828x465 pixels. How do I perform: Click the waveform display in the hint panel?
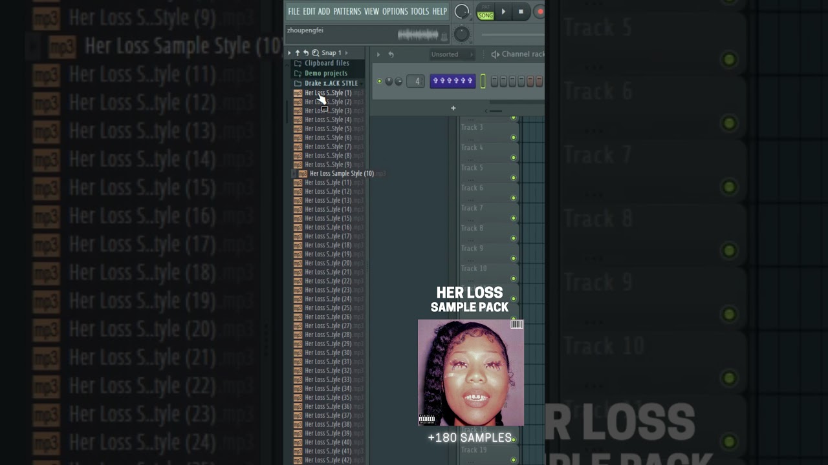pyautogui.click(x=419, y=34)
